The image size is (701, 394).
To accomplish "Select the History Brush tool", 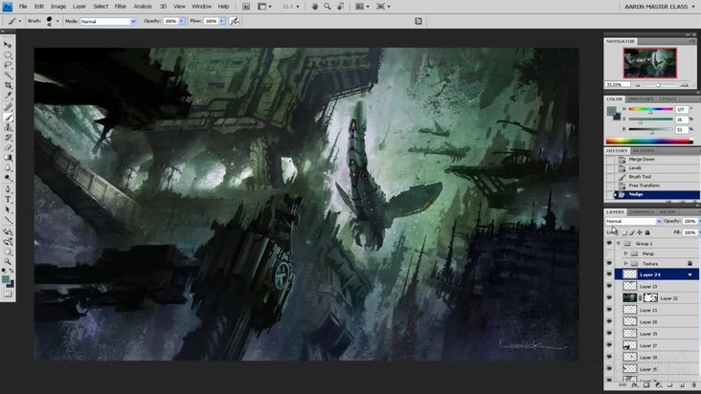I will click(8, 138).
